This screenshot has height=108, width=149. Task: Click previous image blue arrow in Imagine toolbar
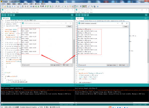(13, 7)
